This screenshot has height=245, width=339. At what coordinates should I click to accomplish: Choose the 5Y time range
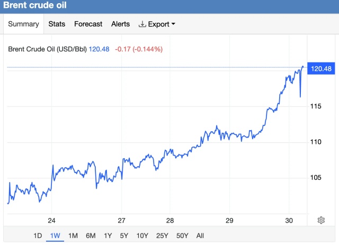click(124, 235)
